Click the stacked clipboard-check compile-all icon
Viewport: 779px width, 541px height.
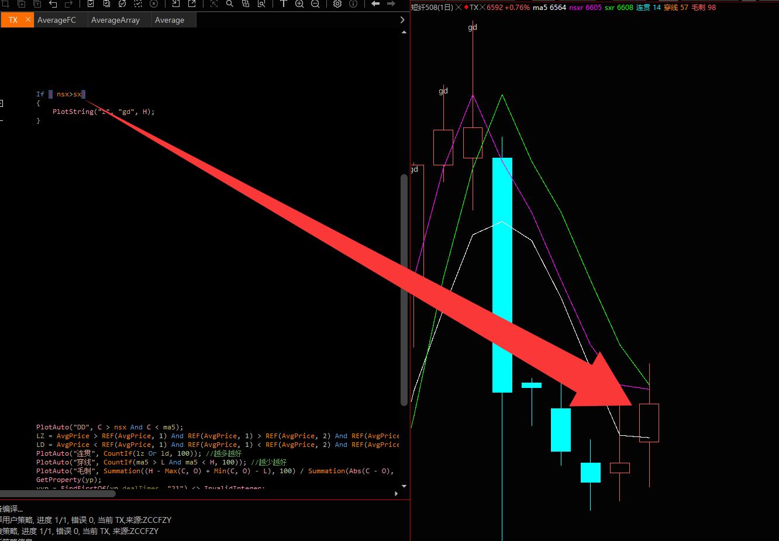click(x=106, y=4)
